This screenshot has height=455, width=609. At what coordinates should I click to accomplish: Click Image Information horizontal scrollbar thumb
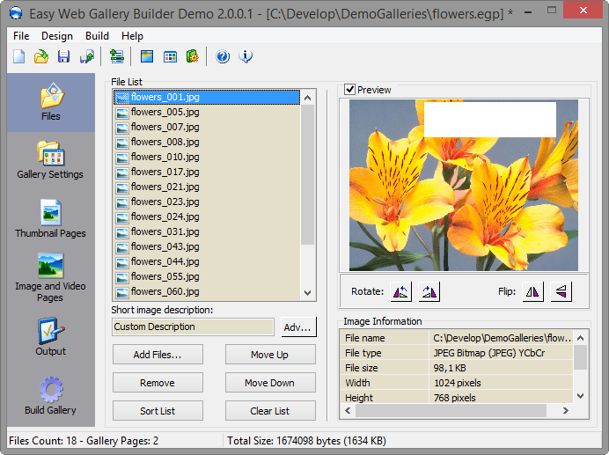[x=451, y=410]
